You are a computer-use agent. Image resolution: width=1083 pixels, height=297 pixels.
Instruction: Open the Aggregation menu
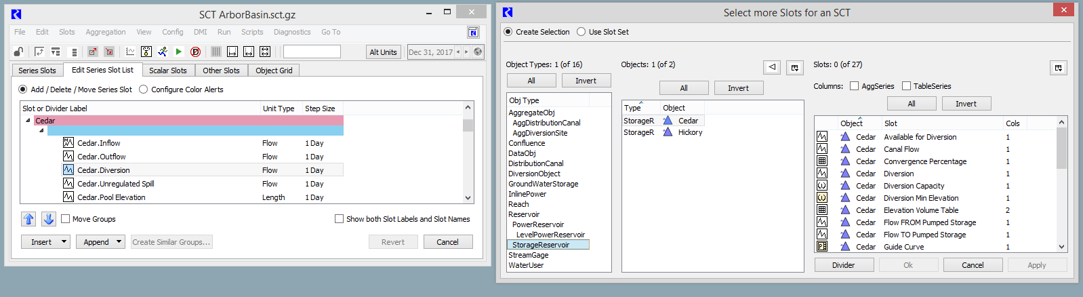coord(105,32)
